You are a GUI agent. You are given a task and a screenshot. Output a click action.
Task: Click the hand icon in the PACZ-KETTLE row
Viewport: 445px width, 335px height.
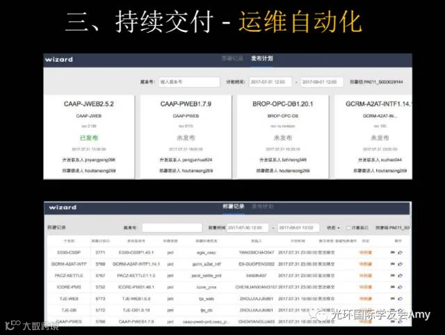(x=400, y=275)
